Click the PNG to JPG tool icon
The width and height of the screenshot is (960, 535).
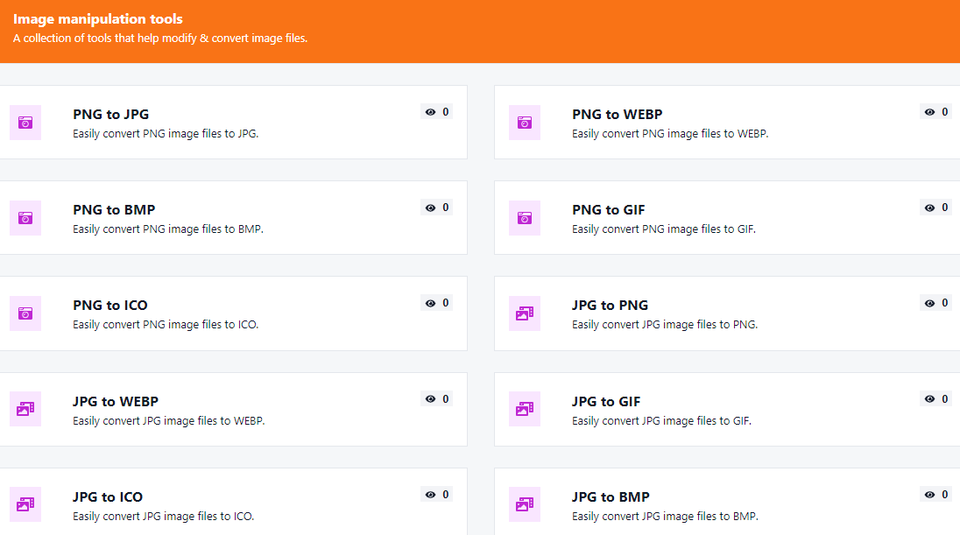click(25, 123)
